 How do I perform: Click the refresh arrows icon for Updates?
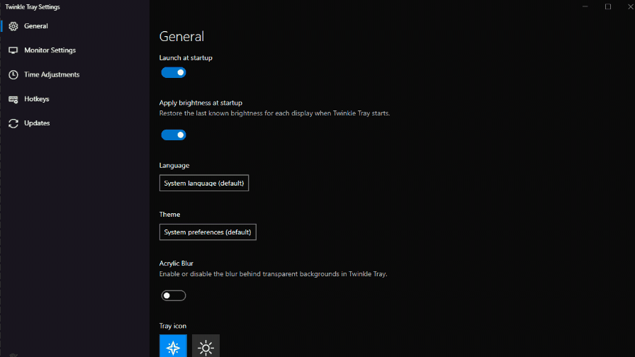coord(13,123)
